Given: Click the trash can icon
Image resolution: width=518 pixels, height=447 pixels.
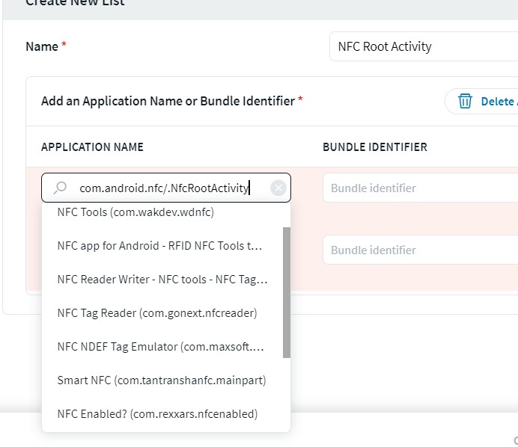Looking at the screenshot, I should [x=465, y=101].
